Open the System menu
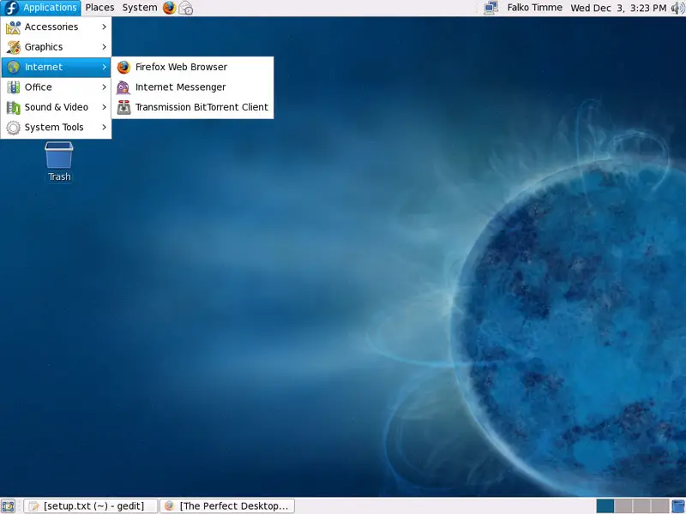The image size is (686, 514). pos(140,8)
